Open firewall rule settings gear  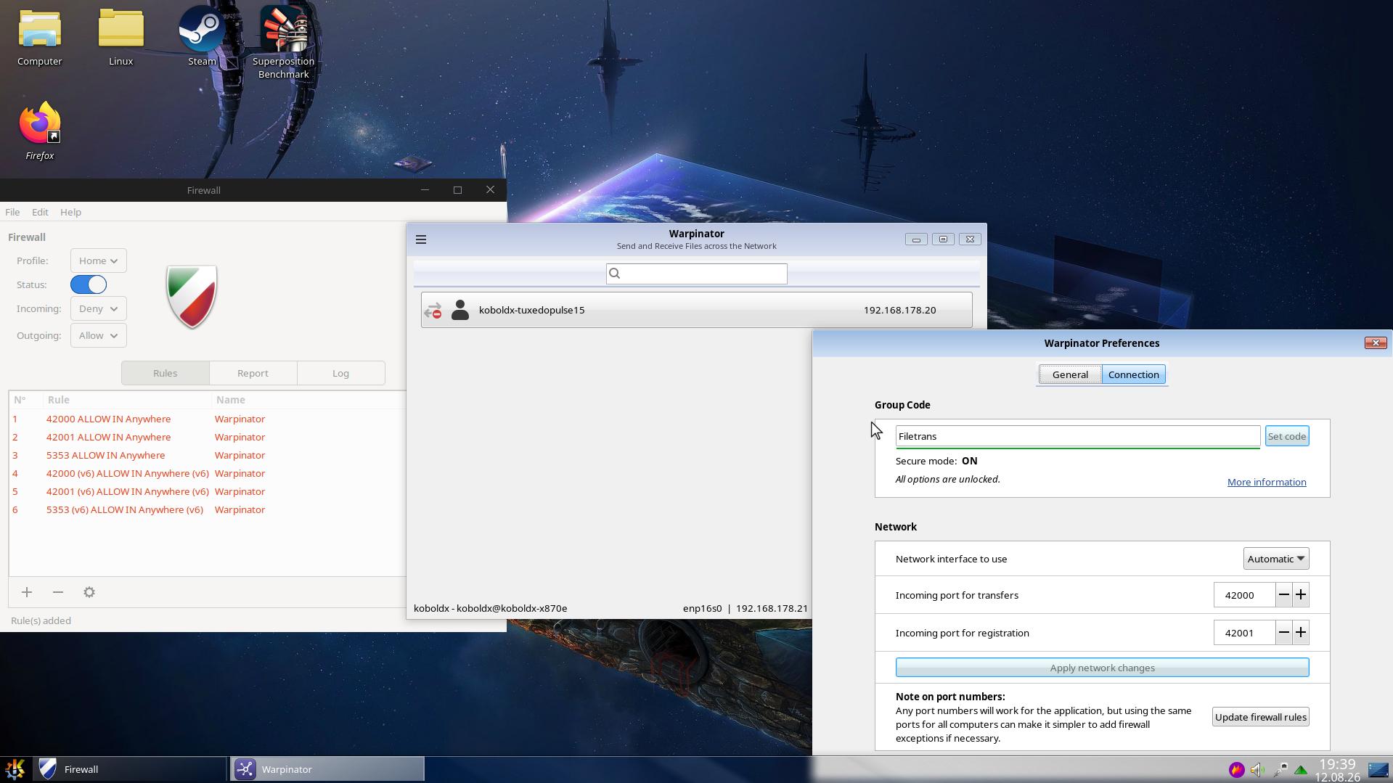[x=89, y=592]
